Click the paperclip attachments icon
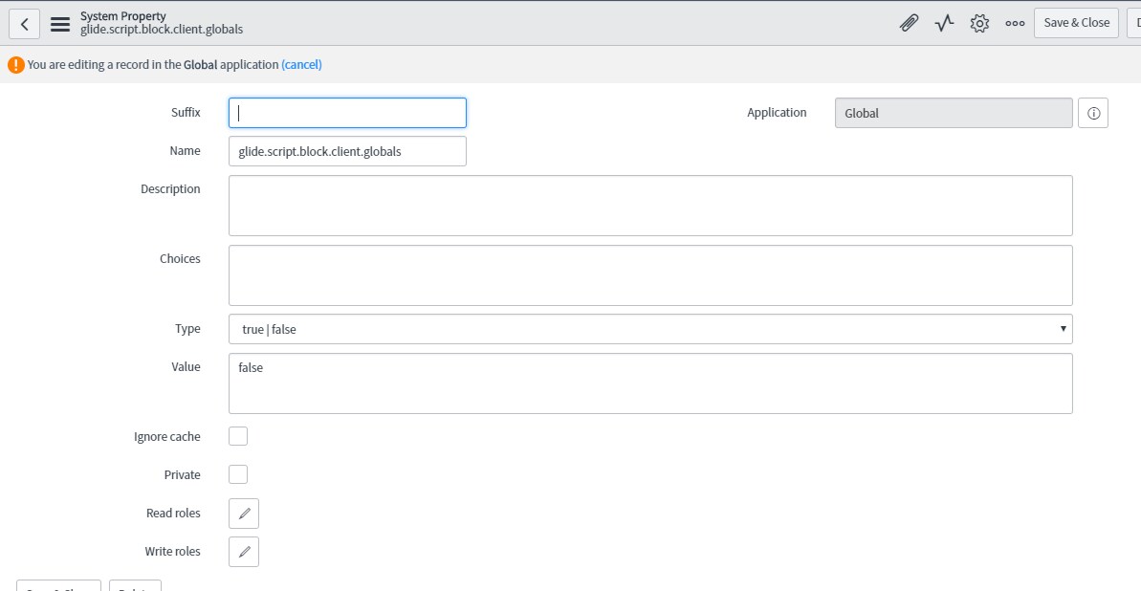This screenshot has height=591, width=1141. coord(909,23)
